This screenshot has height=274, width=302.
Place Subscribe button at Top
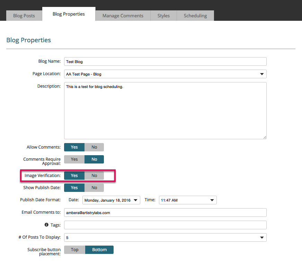(74, 250)
